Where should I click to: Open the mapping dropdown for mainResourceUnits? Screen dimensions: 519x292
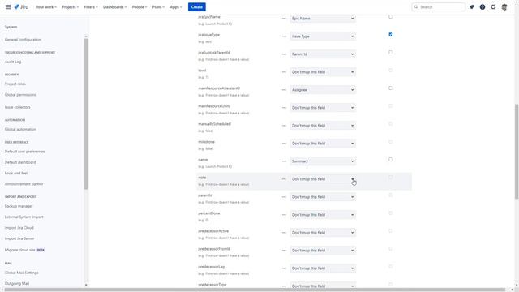coord(323,108)
